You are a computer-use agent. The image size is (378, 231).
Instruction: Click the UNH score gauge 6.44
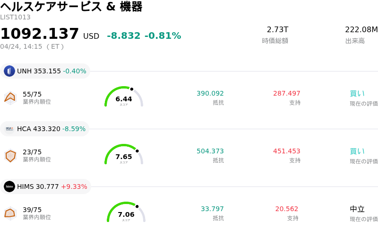click(x=124, y=98)
